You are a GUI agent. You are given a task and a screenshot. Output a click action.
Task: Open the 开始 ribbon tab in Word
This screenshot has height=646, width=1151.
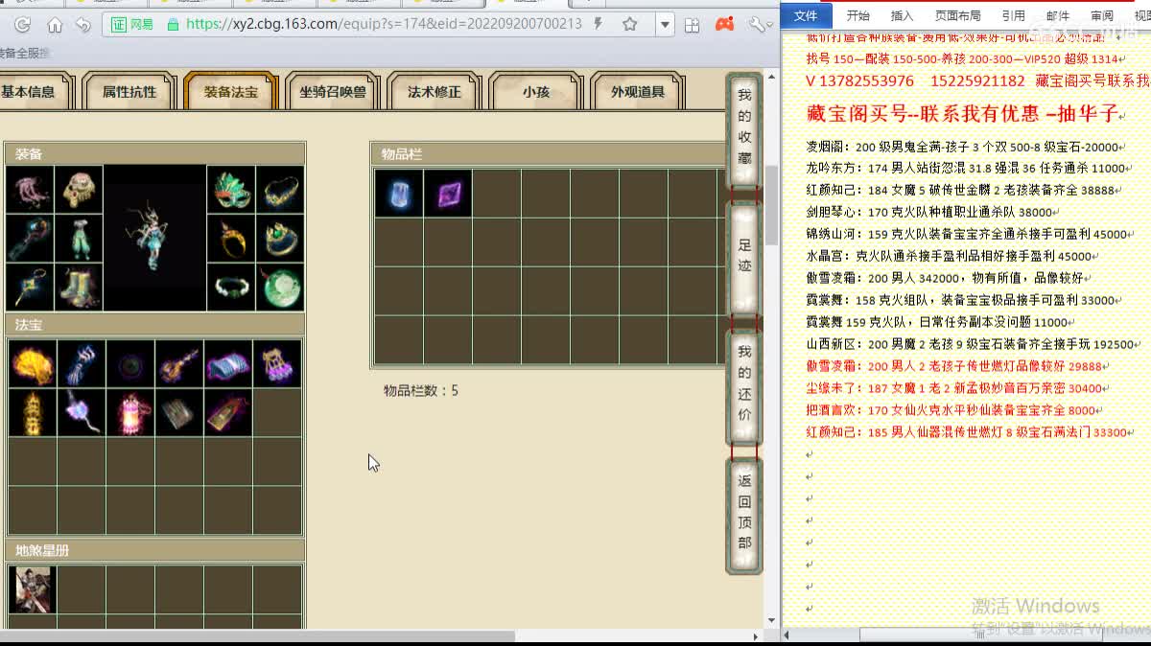(857, 15)
